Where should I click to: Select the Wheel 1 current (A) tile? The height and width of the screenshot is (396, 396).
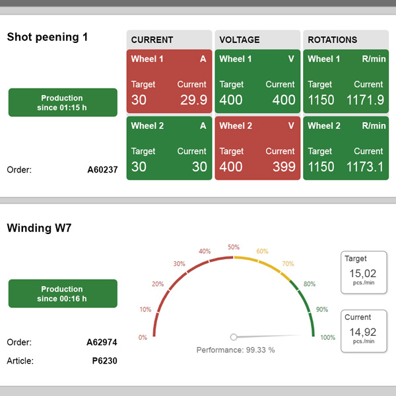[169, 81]
